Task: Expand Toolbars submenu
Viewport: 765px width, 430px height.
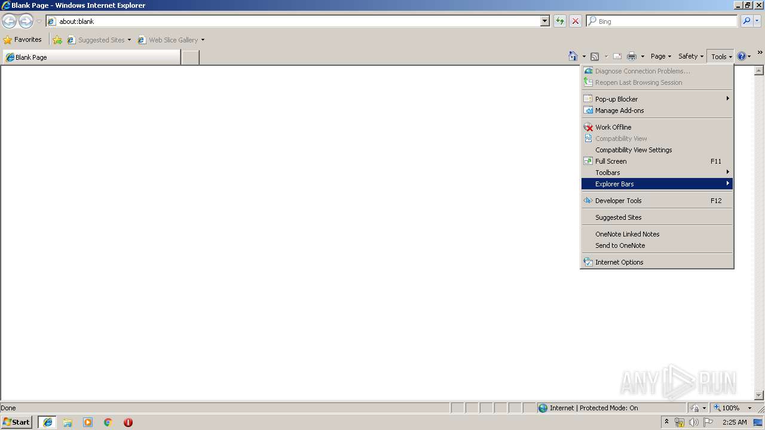Action: [x=657, y=173]
